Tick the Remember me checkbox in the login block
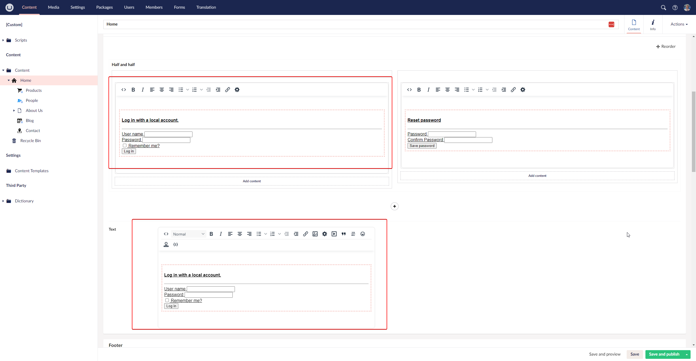Image resolution: width=696 pixels, height=361 pixels. click(125, 146)
